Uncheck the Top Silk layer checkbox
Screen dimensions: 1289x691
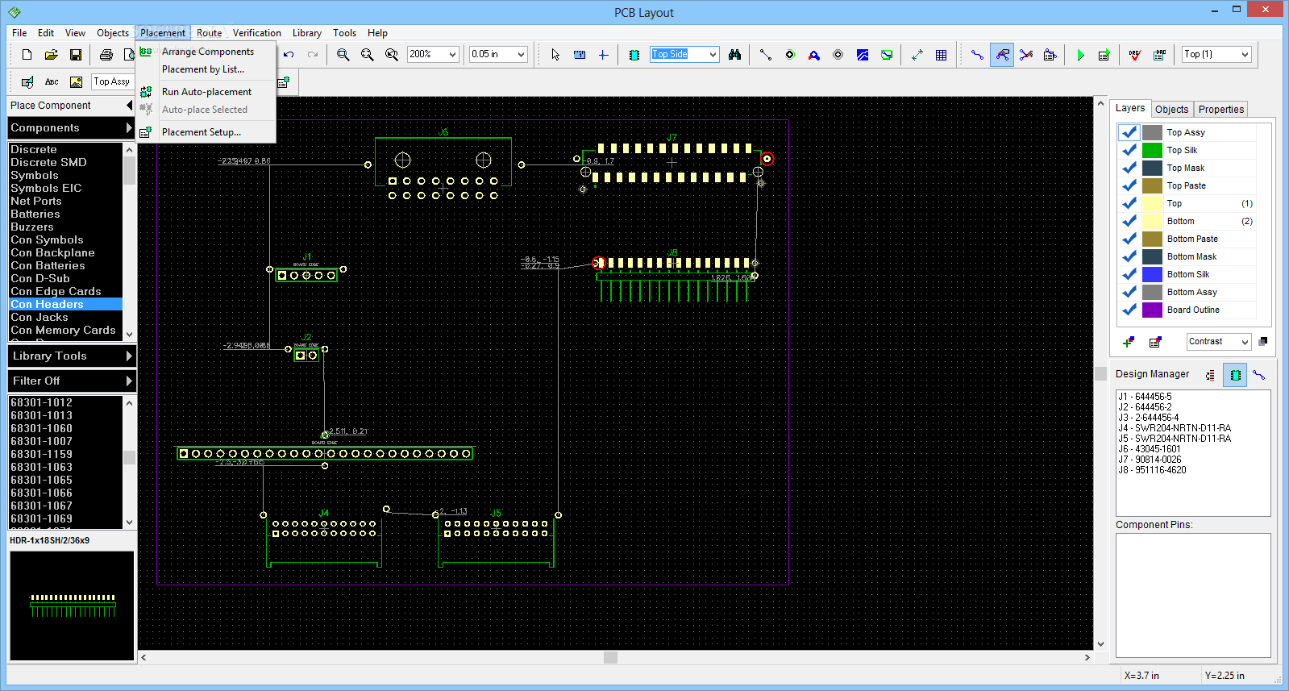point(1129,150)
